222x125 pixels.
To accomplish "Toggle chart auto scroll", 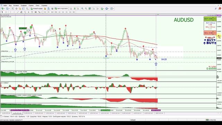I will [x=94, y=9].
